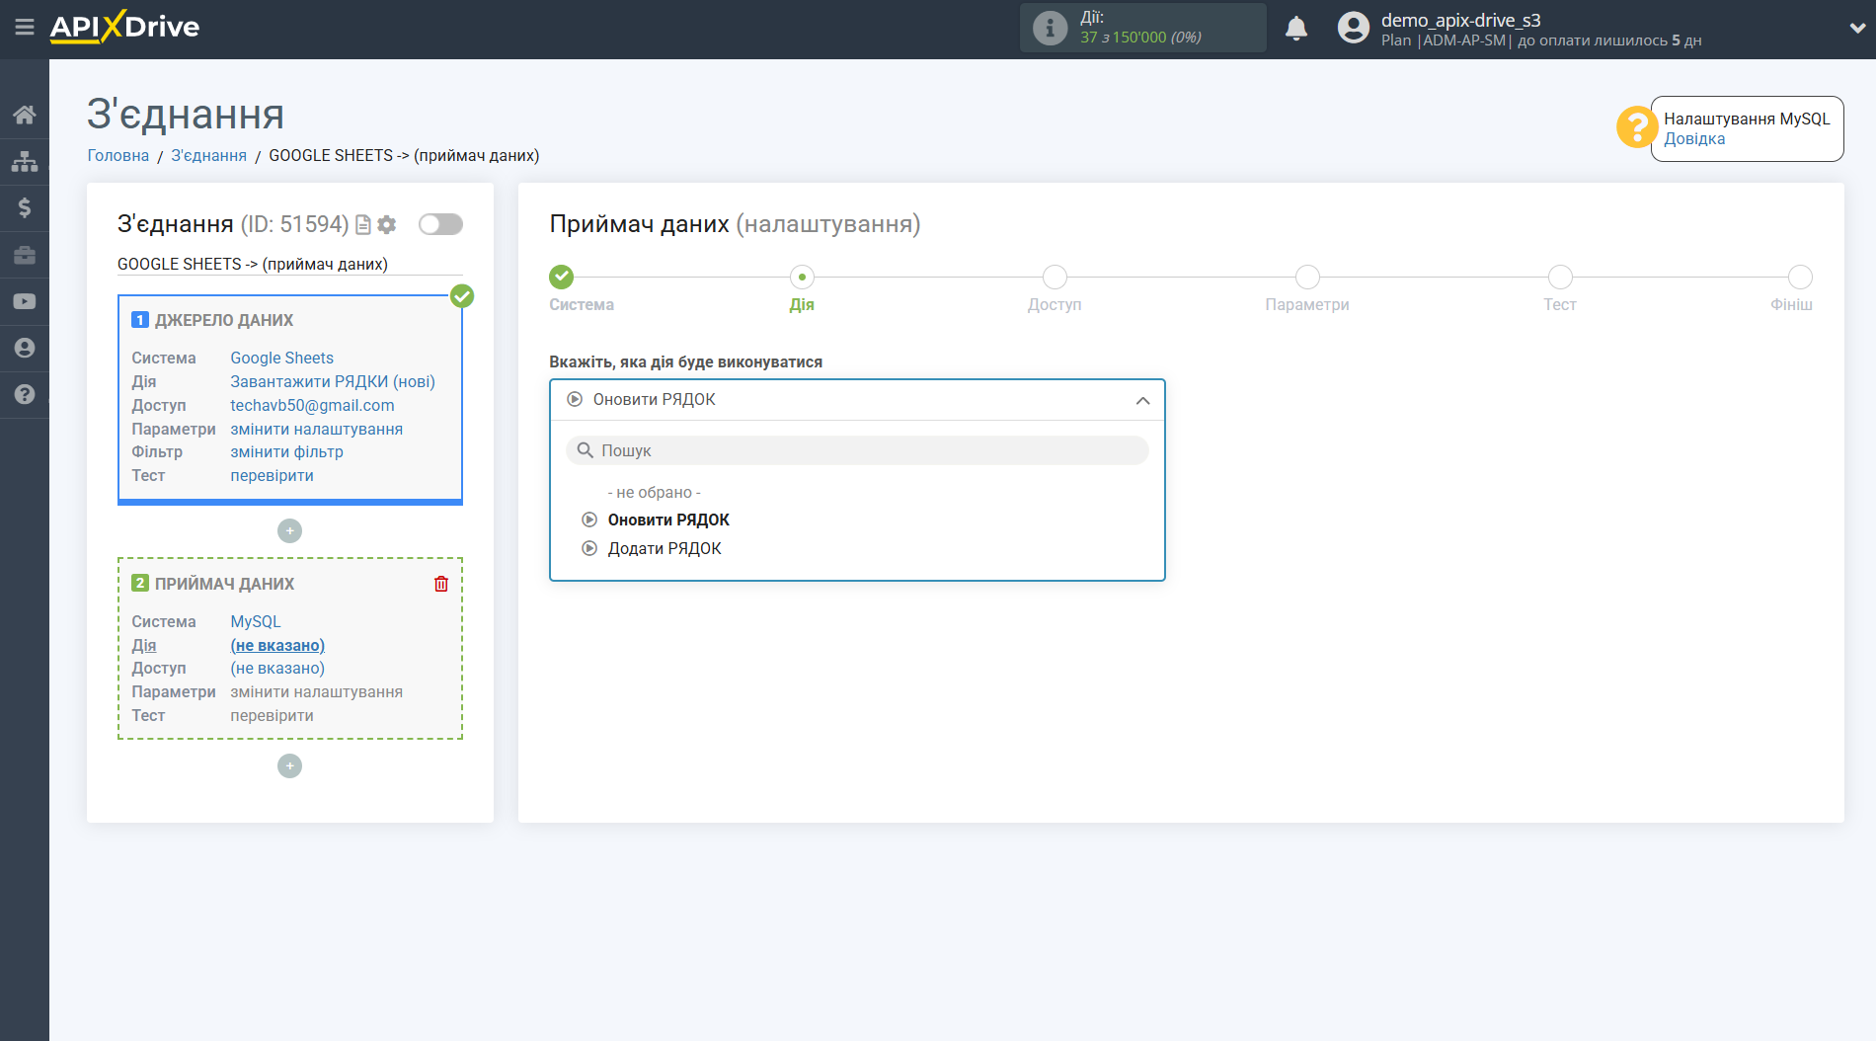
Task: Click the techavb50@gmail.com access link
Action: tap(312, 405)
